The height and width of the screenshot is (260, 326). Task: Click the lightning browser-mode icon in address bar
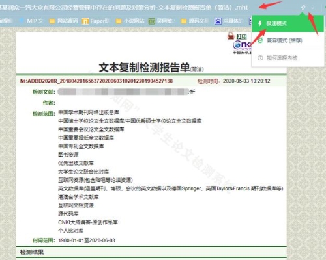[x=303, y=8]
